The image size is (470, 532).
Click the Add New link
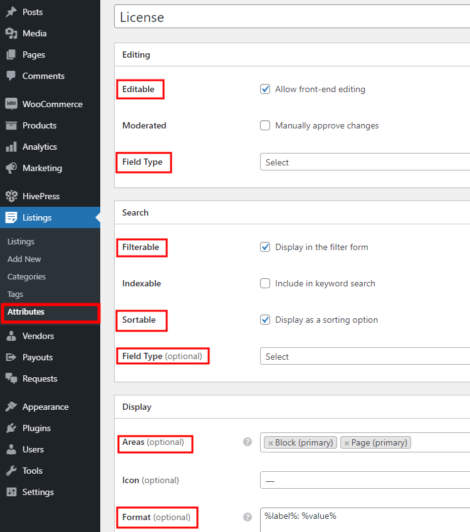[24, 259]
